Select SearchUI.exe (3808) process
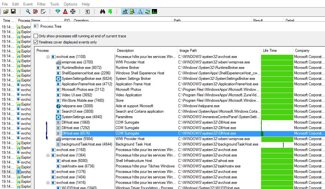Viewport: 325px width, 189px height. tap(77, 111)
